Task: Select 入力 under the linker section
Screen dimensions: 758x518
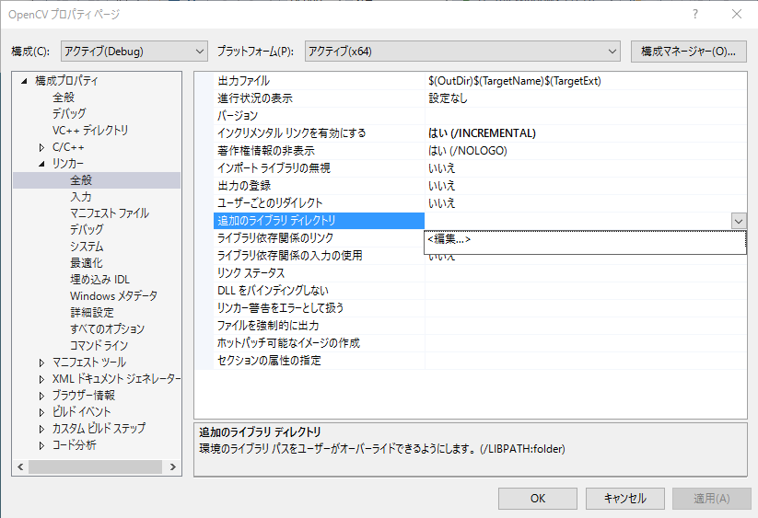Action: tap(81, 197)
